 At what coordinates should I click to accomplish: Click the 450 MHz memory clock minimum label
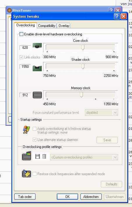[x=50, y=104]
